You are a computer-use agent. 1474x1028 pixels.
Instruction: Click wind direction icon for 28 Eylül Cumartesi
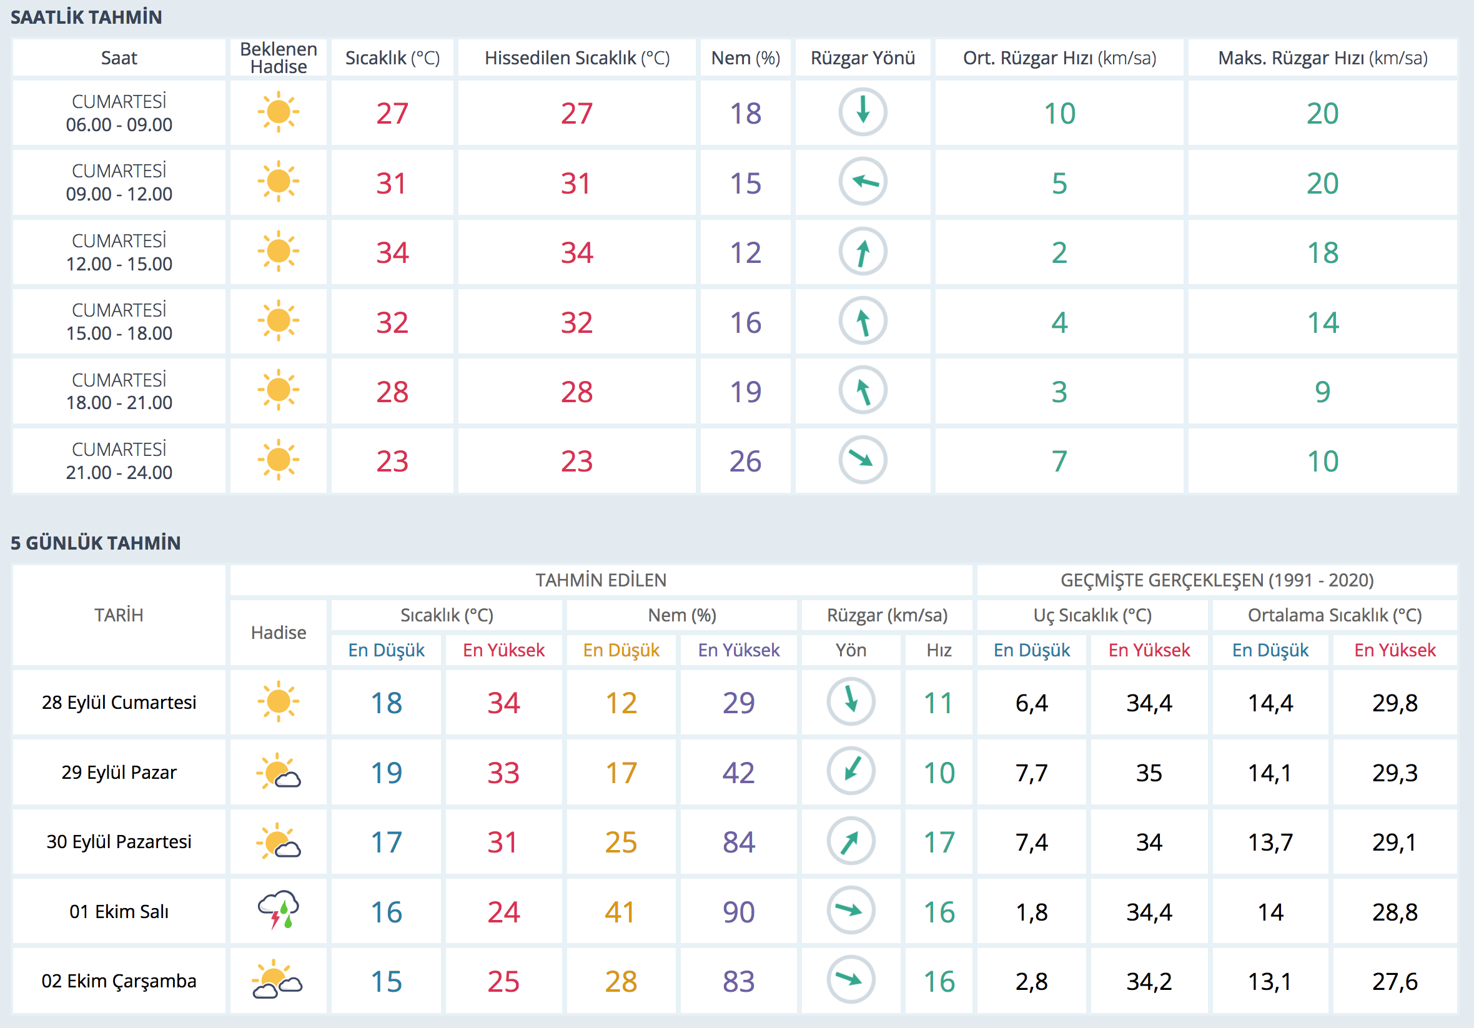[850, 701]
